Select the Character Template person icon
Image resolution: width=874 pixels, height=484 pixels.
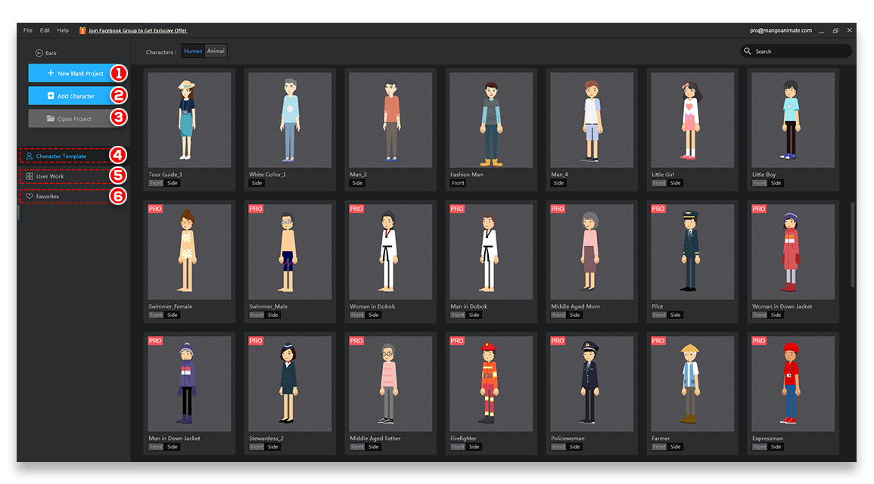[29, 156]
